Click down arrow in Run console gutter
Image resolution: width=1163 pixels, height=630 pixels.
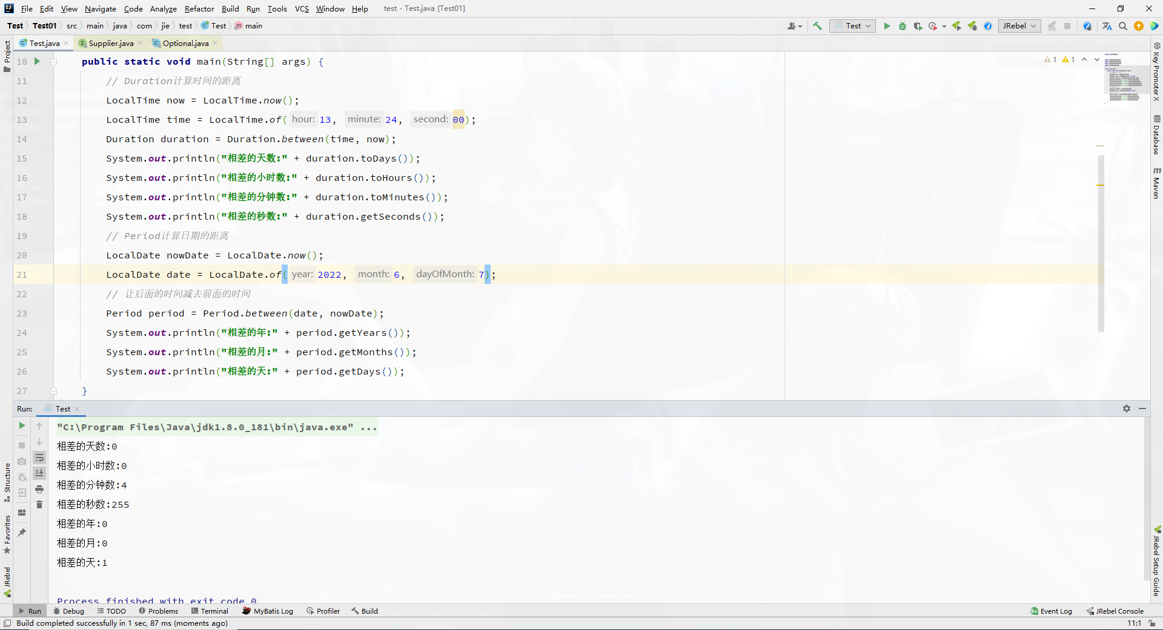(39, 442)
